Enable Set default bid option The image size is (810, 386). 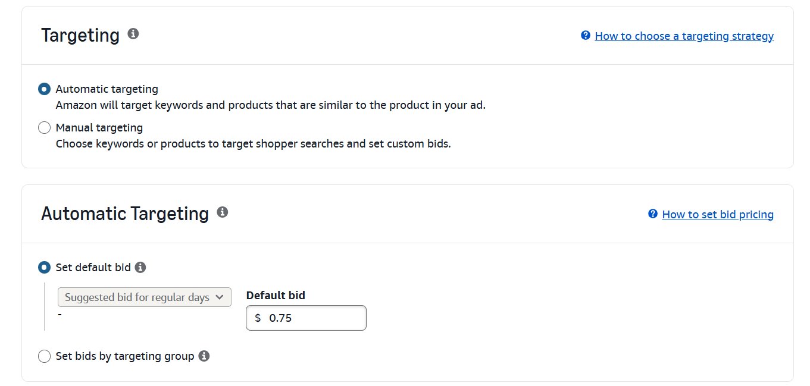[x=44, y=267]
